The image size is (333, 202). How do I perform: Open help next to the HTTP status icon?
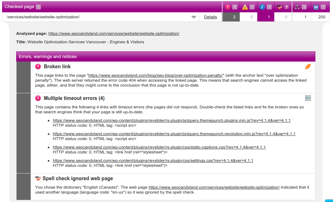point(323,7)
